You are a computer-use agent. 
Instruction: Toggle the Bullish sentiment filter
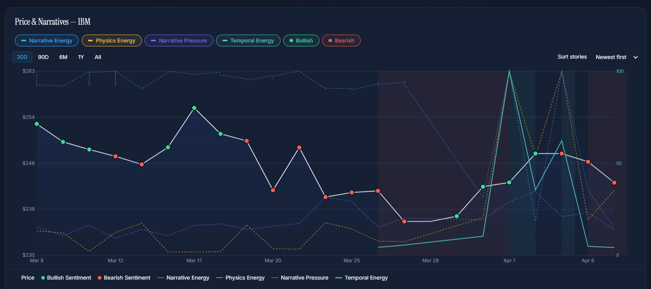[x=301, y=40]
